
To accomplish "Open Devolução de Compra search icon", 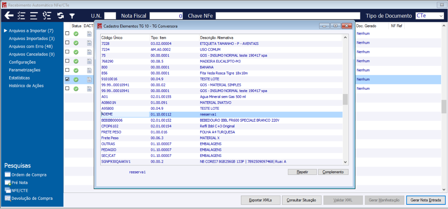I will [x=8, y=198].
